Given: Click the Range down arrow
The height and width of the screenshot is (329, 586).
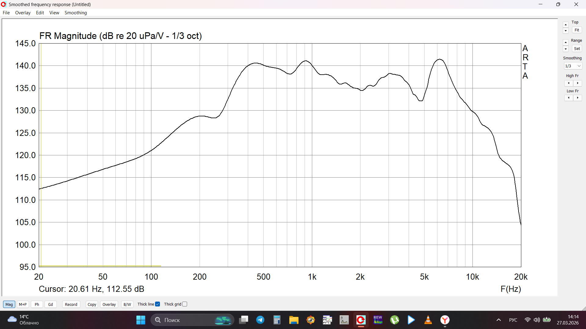Looking at the screenshot, I should (x=566, y=49).
